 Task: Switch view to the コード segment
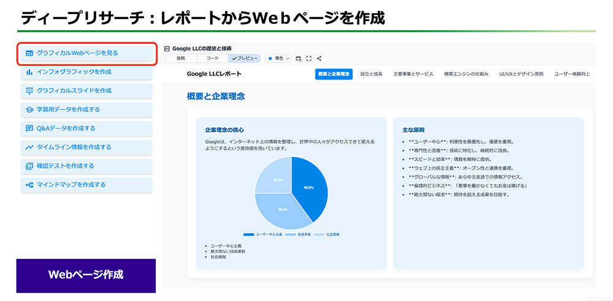(212, 59)
